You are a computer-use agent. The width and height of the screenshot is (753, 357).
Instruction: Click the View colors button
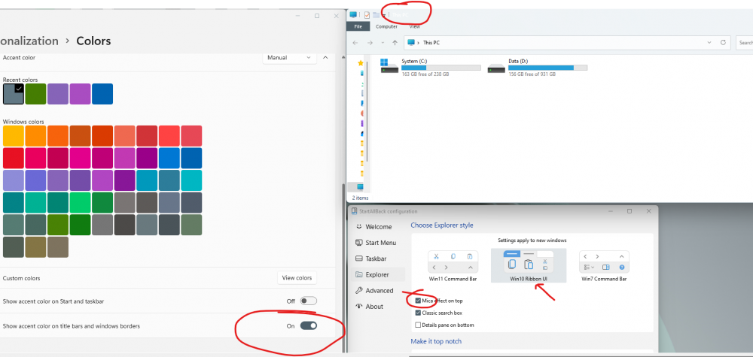pos(297,277)
